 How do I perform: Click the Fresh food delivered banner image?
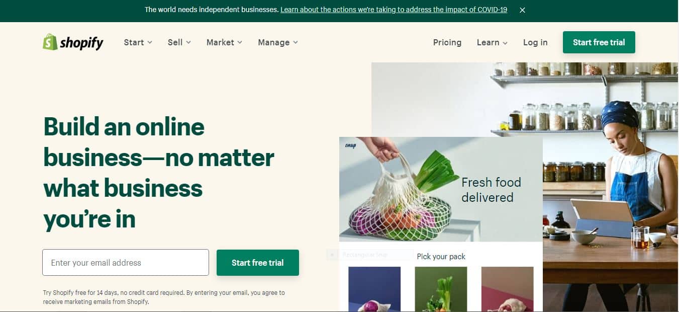point(441,189)
